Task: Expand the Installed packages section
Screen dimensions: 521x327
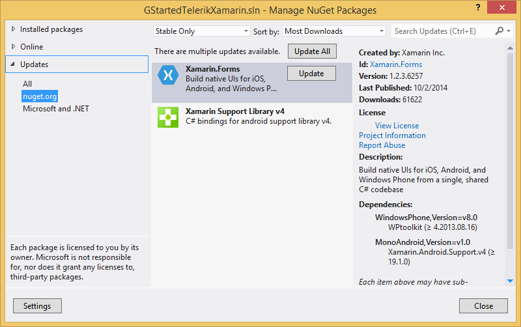Action: (x=14, y=29)
